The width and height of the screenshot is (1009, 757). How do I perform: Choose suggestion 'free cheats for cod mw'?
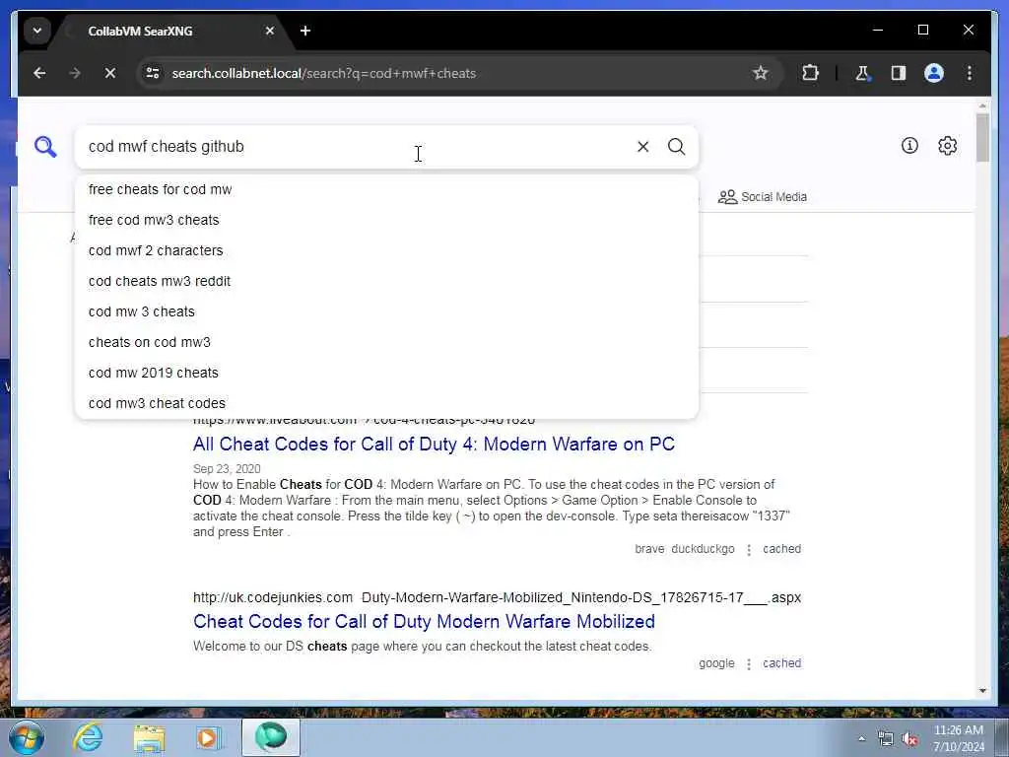click(386, 189)
